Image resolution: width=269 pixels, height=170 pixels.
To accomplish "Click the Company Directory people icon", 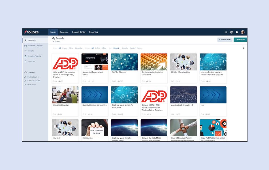I will [x=25, y=46].
